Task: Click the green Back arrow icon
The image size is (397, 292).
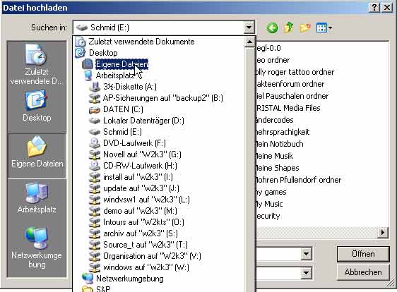Action: (x=272, y=28)
